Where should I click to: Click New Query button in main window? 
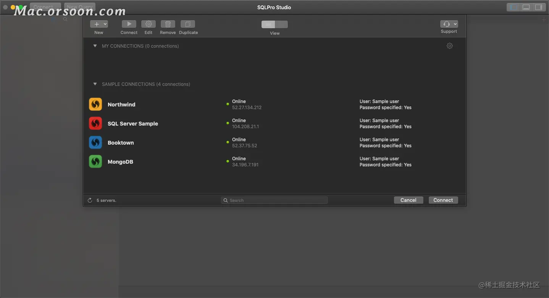[80, 7]
